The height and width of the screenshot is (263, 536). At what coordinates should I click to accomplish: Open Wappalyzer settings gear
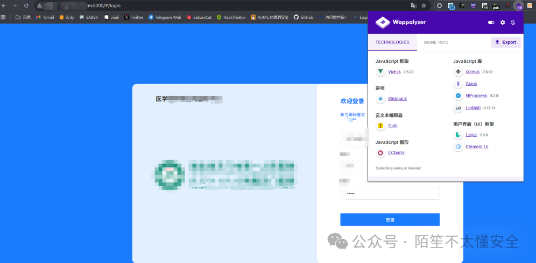point(503,23)
